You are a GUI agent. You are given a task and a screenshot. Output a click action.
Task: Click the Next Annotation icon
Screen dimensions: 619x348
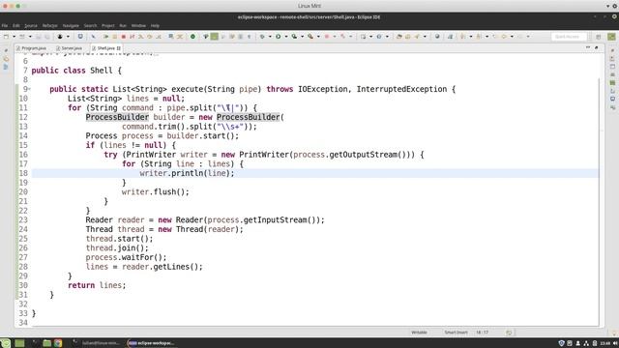(x=462, y=37)
